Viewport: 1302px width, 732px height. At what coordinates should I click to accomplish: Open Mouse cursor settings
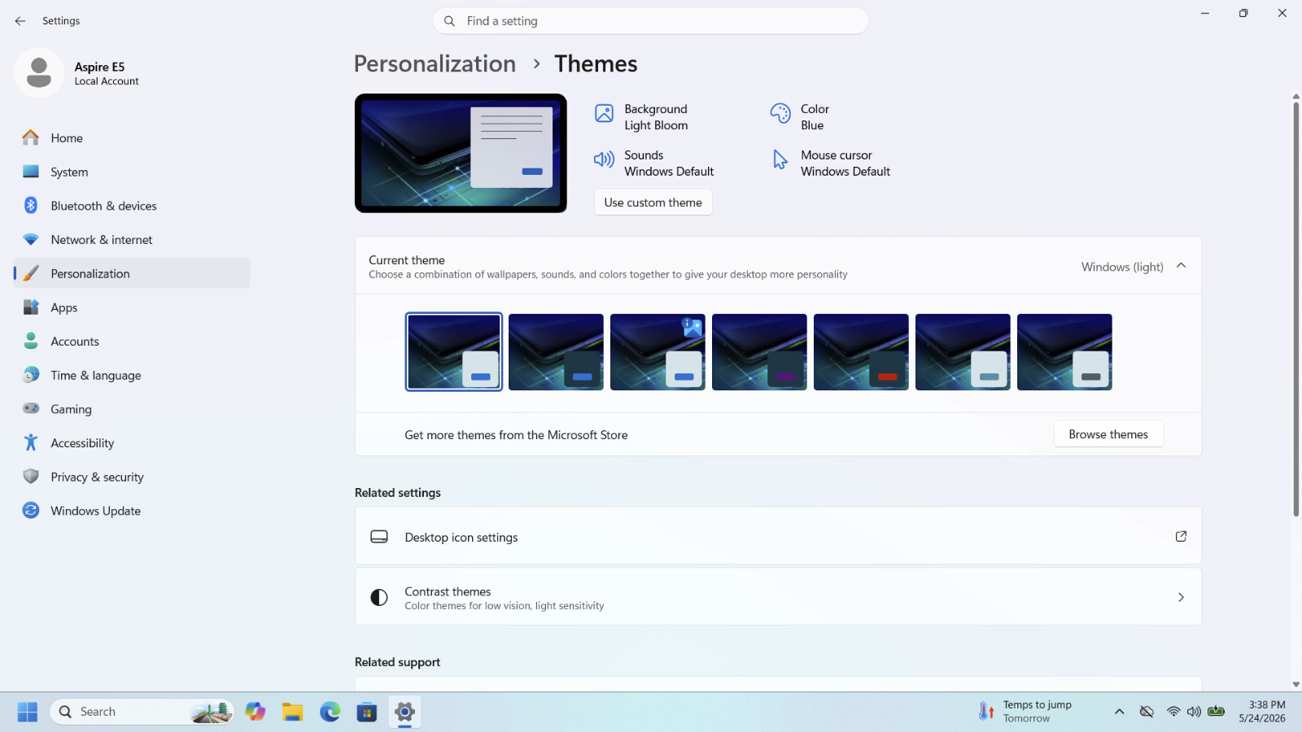tap(830, 163)
